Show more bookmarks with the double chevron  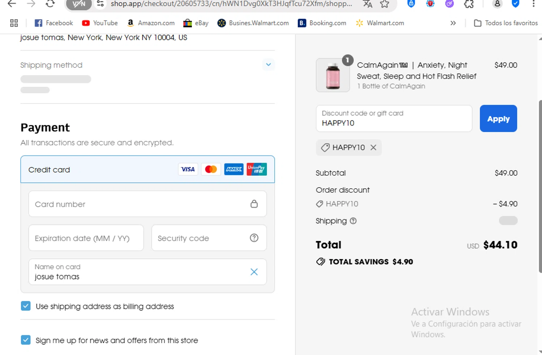(x=453, y=23)
